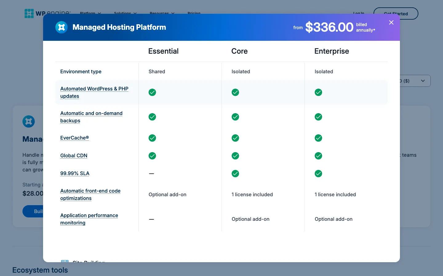Click Core checkmark for 99.99% SLA

[x=235, y=174]
